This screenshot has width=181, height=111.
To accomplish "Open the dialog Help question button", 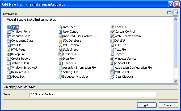I will tap(171, 4).
